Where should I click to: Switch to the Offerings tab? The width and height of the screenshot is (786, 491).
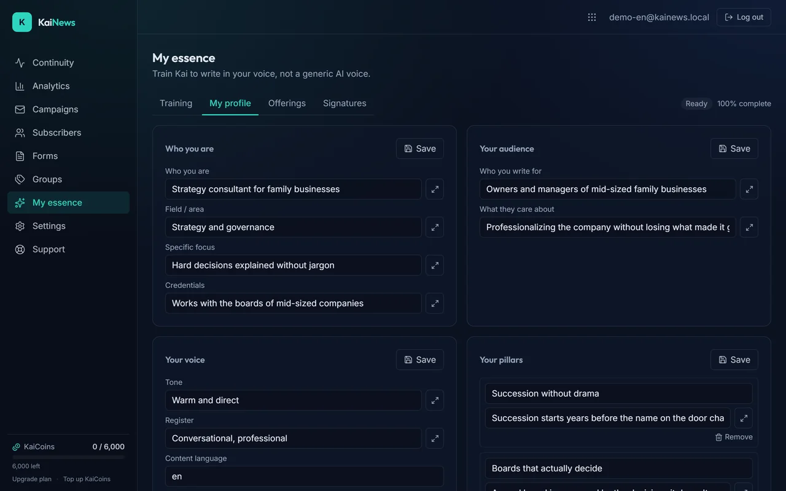(x=287, y=103)
